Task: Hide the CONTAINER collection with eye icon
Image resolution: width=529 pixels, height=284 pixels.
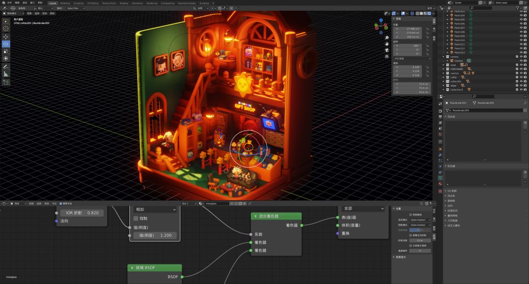Action: tap(521, 69)
